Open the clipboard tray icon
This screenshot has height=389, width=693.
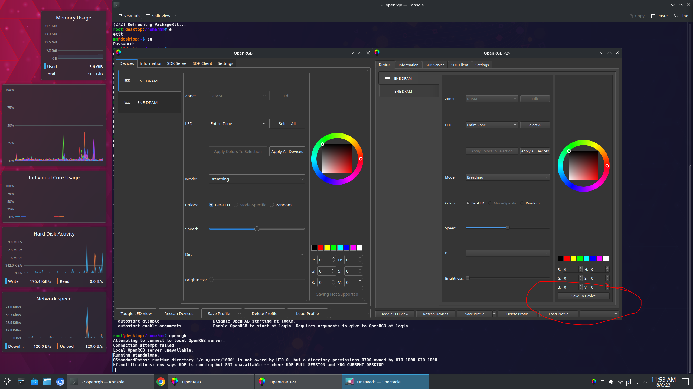point(602,382)
